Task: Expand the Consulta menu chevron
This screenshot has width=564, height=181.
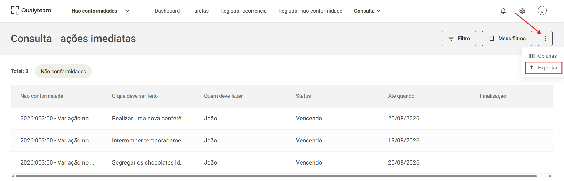Action: coord(379,11)
